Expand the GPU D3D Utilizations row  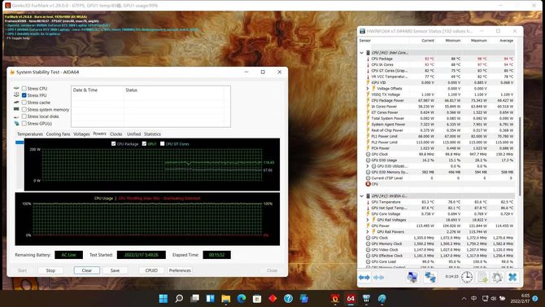click(368, 166)
